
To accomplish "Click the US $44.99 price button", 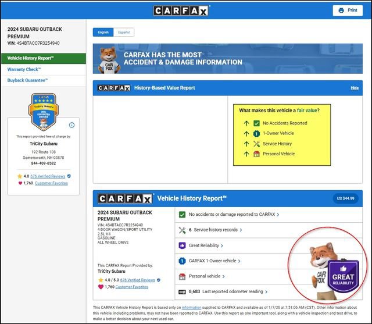I will (x=345, y=198).
